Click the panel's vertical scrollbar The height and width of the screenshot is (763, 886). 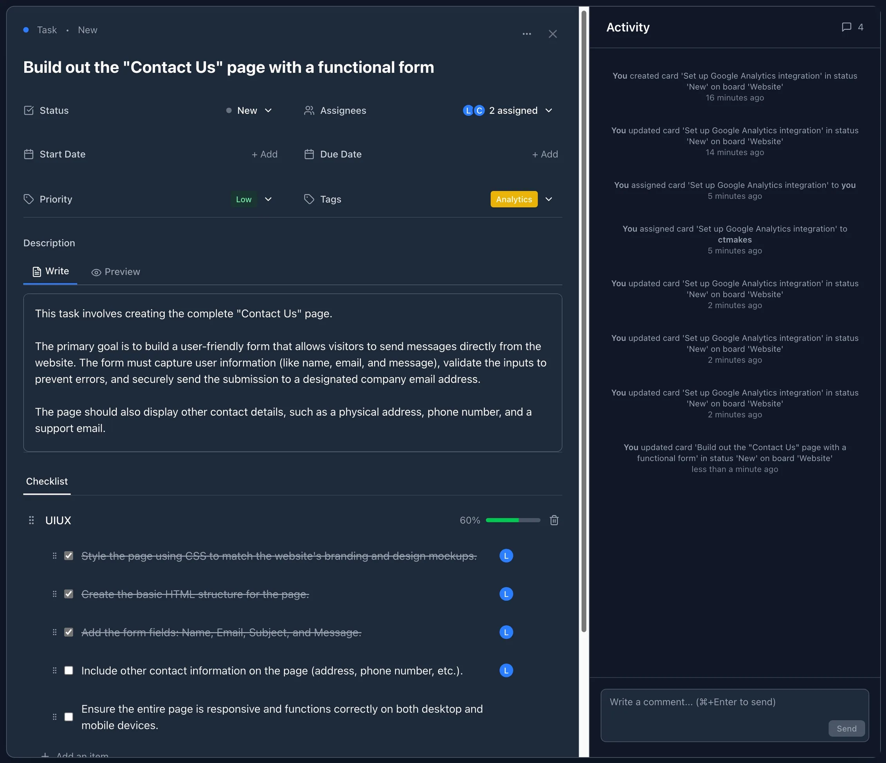click(x=583, y=320)
